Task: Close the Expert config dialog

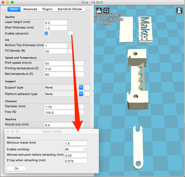Action: click(8, 131)
